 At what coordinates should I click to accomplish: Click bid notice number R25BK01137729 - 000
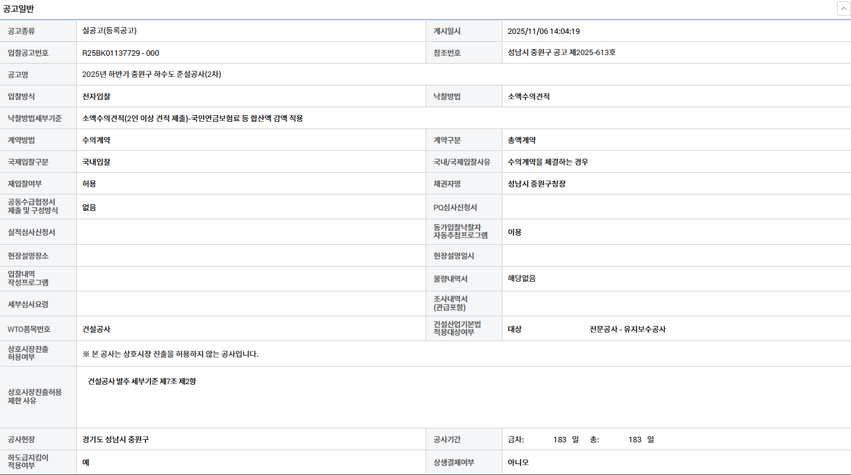coord(121,53)
